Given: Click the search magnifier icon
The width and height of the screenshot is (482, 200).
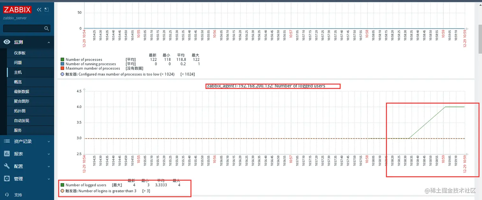Looking at the screenshot, I should (x=47, y=28).
